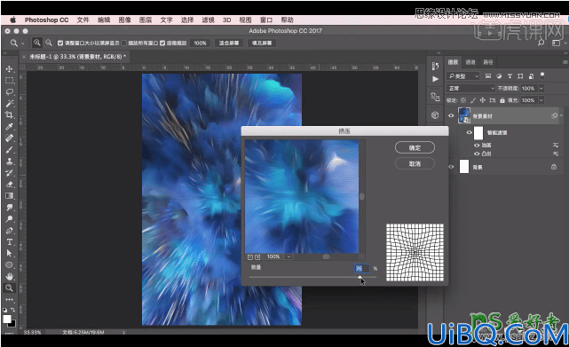
Task: Open the History panel icon
Action: 435,66
